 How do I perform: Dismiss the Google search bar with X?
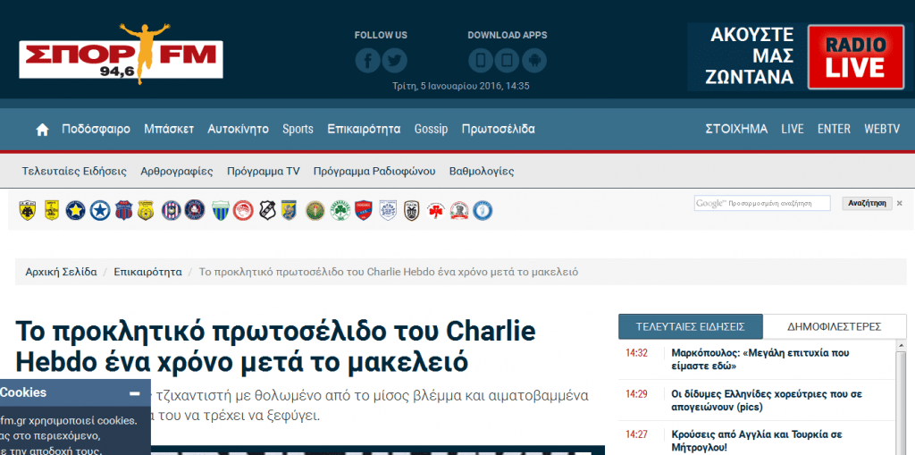click(x=899, y=203)
